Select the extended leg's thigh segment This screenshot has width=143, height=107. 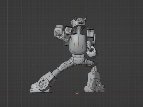(66, 65)
